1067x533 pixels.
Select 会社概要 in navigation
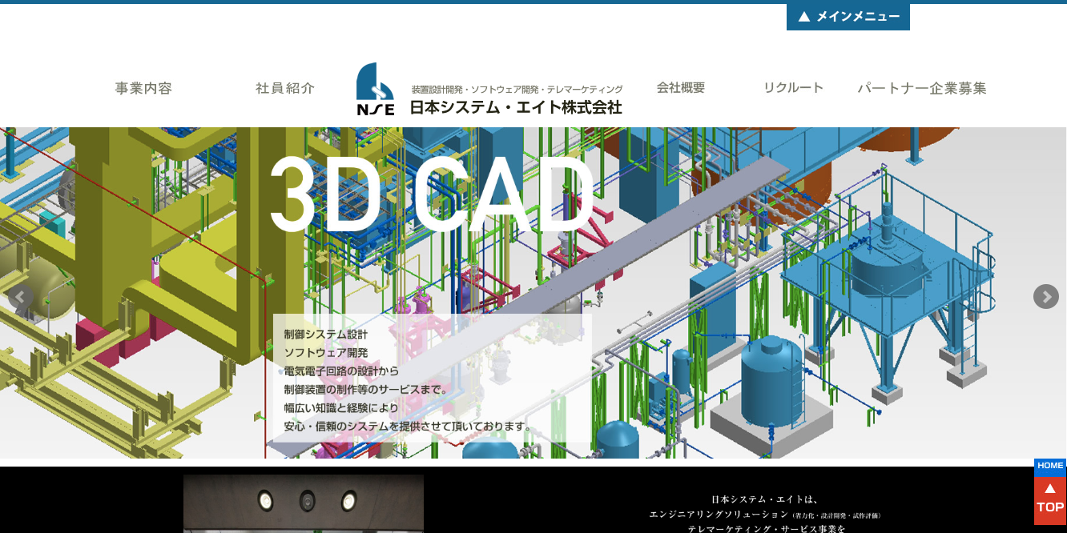pos(681,88)
